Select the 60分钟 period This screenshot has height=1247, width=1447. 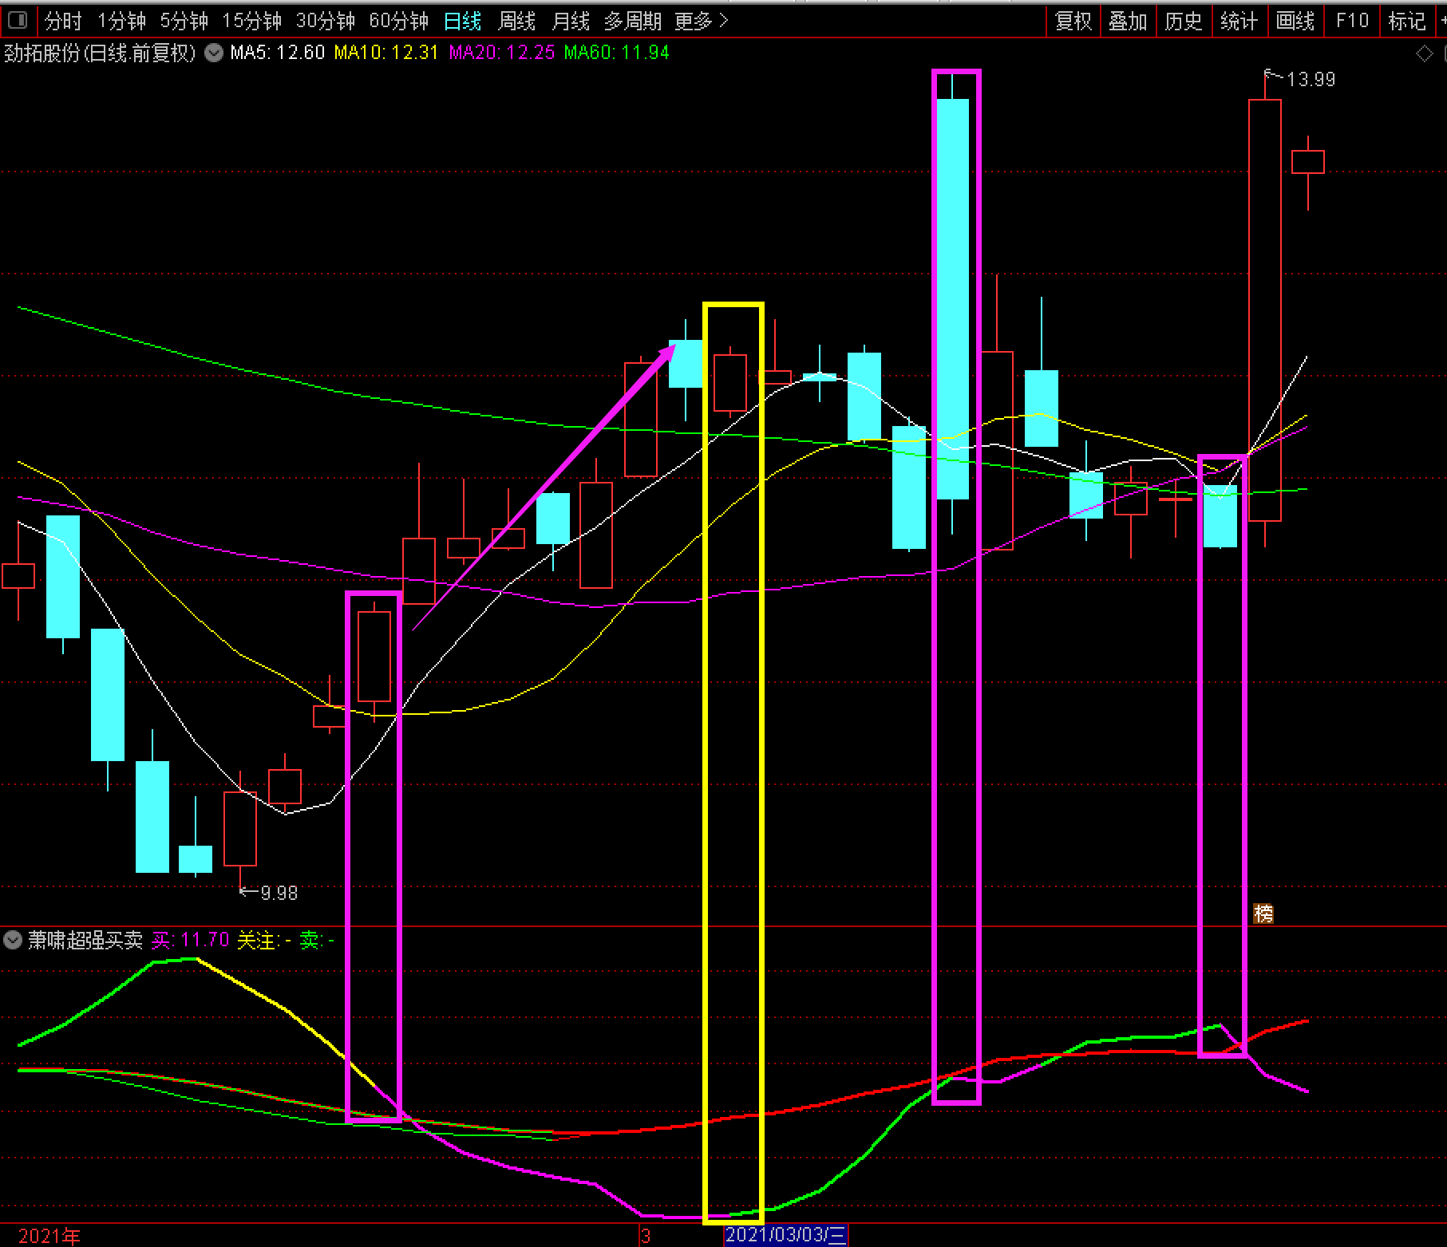click(x=398, y=21)
